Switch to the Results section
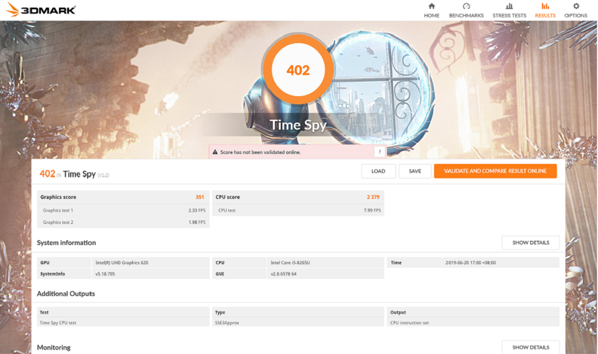 point(545,10)
